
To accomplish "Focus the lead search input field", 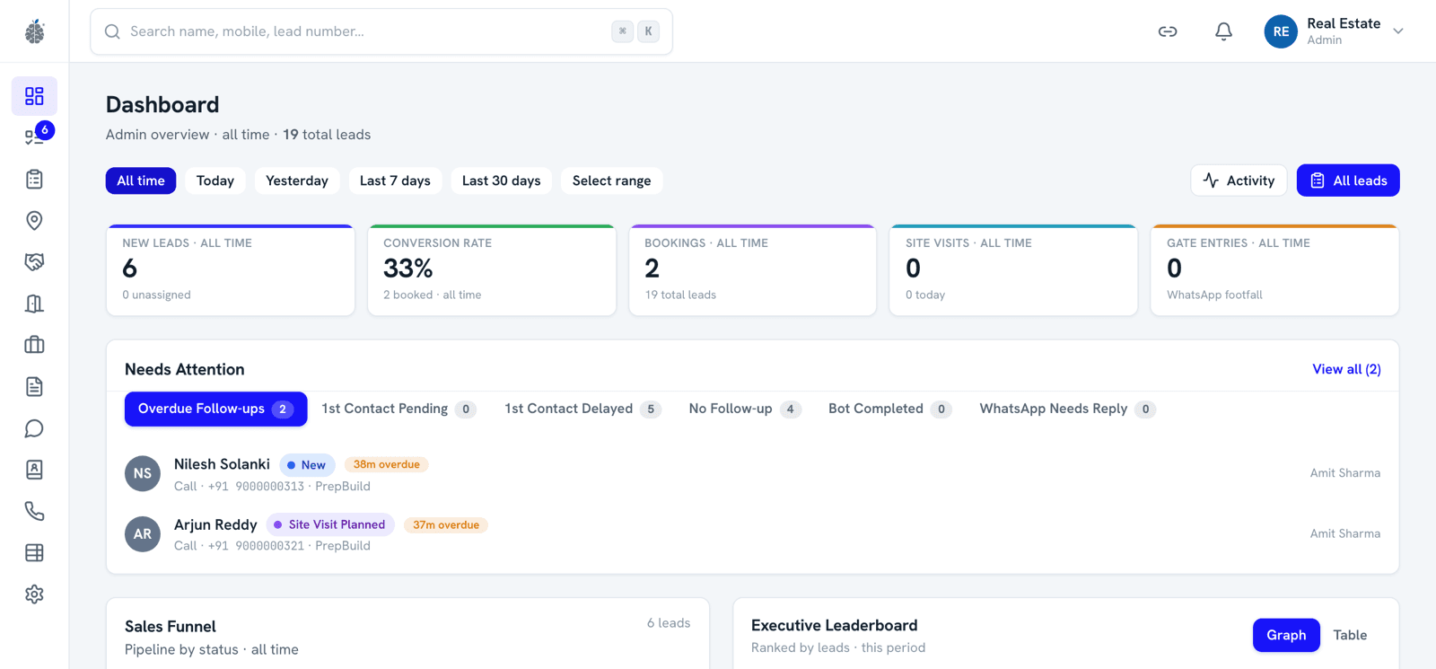I will click(x=381, y=31).
